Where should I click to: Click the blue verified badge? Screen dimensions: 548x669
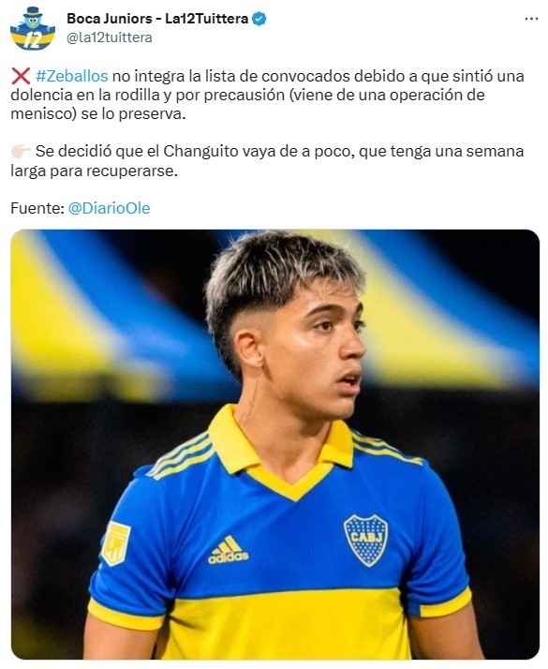pyautogui.click(x=259, y=19)
